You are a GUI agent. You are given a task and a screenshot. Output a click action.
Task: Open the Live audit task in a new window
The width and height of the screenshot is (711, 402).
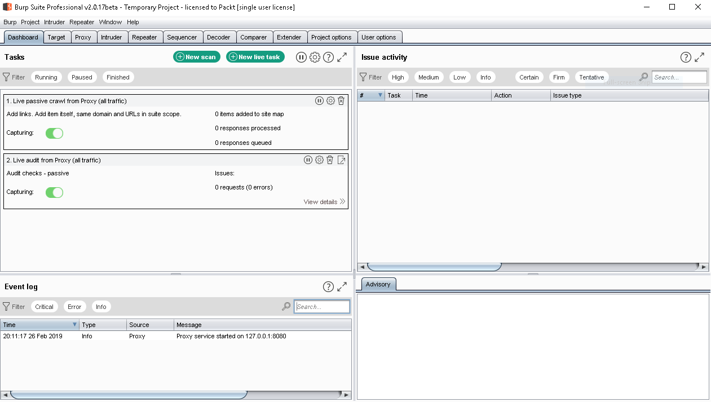click(341, 160)
